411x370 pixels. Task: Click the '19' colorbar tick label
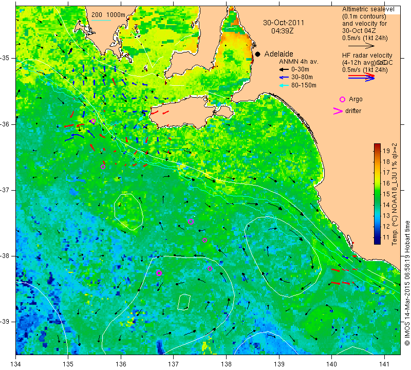point(386,151)
